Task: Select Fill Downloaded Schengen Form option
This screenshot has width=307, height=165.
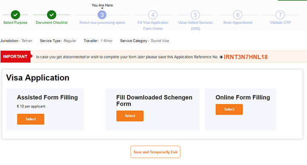Action: click(130, 116)
